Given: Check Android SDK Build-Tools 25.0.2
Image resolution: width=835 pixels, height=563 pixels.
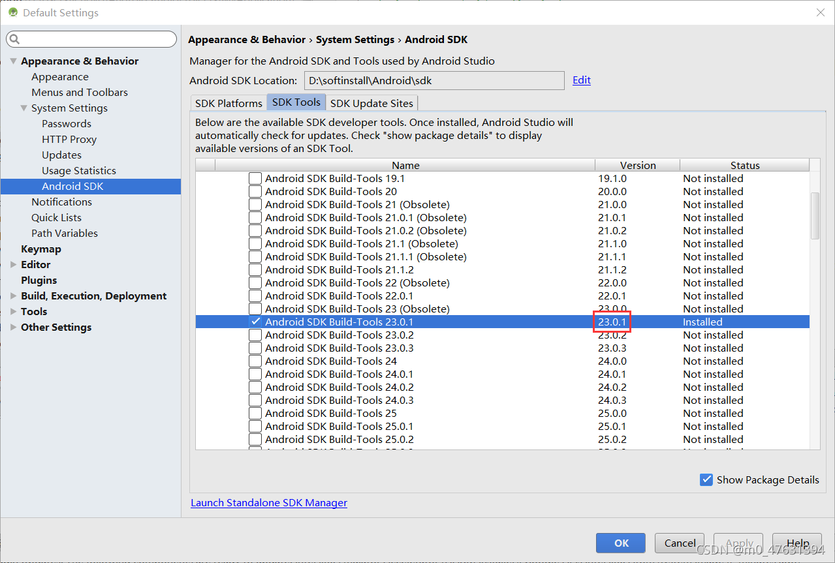Looking at the screenshot, I should (255, 439).
